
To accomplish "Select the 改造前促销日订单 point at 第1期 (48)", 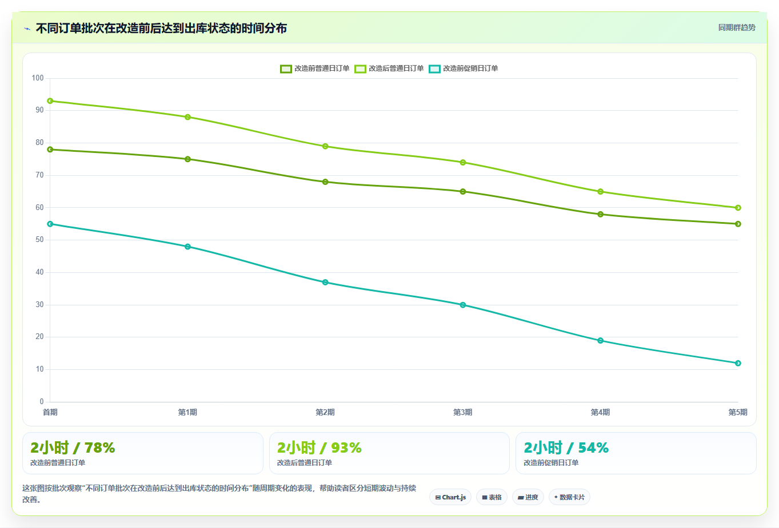I will (187, 247).
